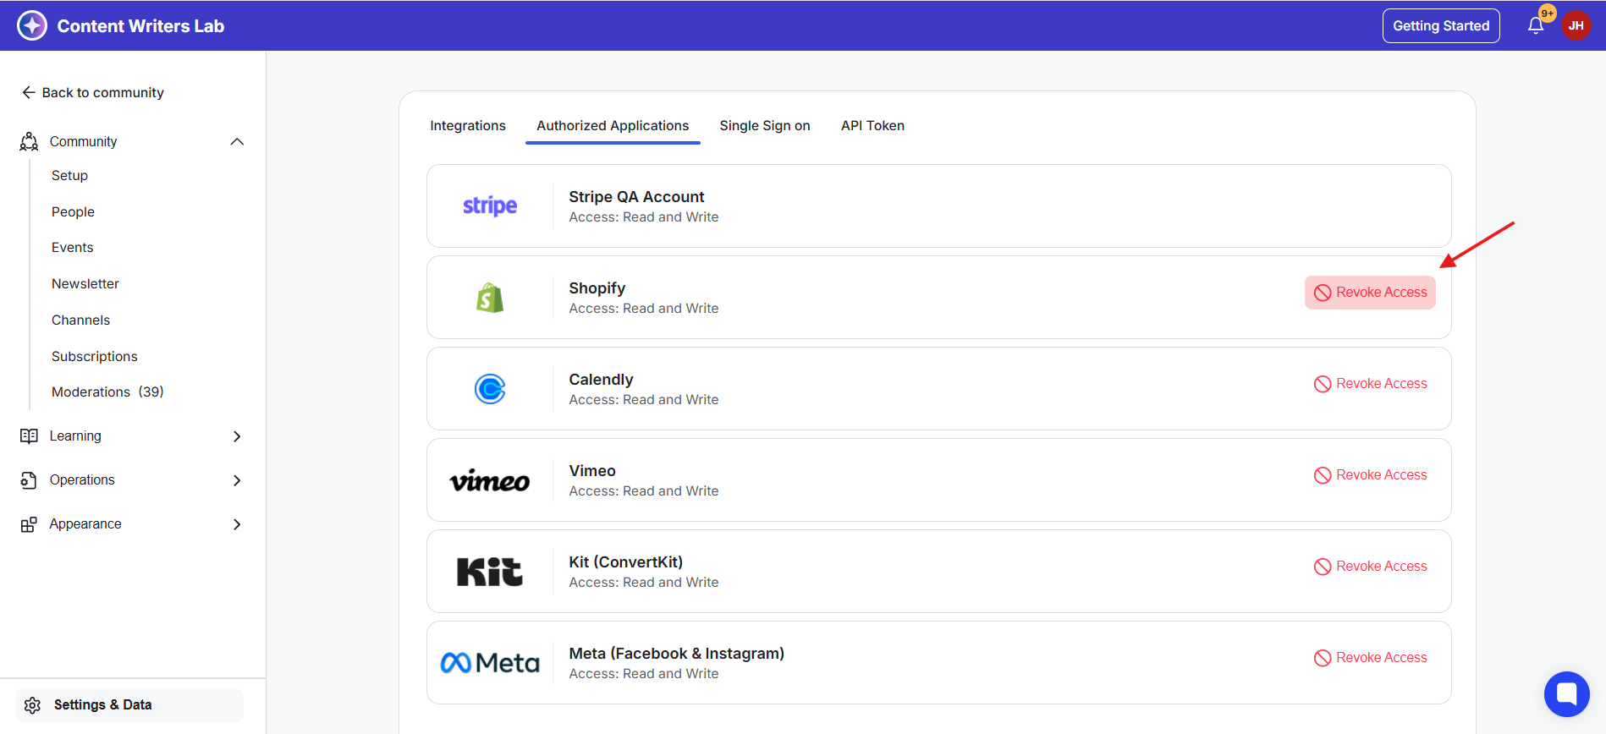Open Setup in Community menu

click(x=69, y=175)
